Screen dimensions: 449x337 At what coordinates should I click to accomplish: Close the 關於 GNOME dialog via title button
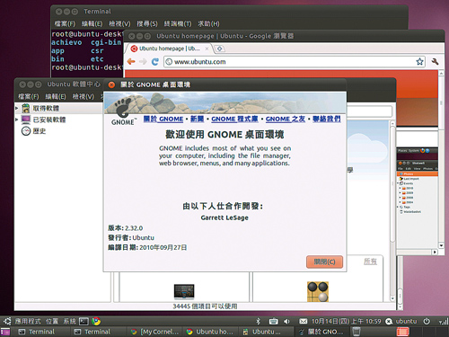pos(111,84)
